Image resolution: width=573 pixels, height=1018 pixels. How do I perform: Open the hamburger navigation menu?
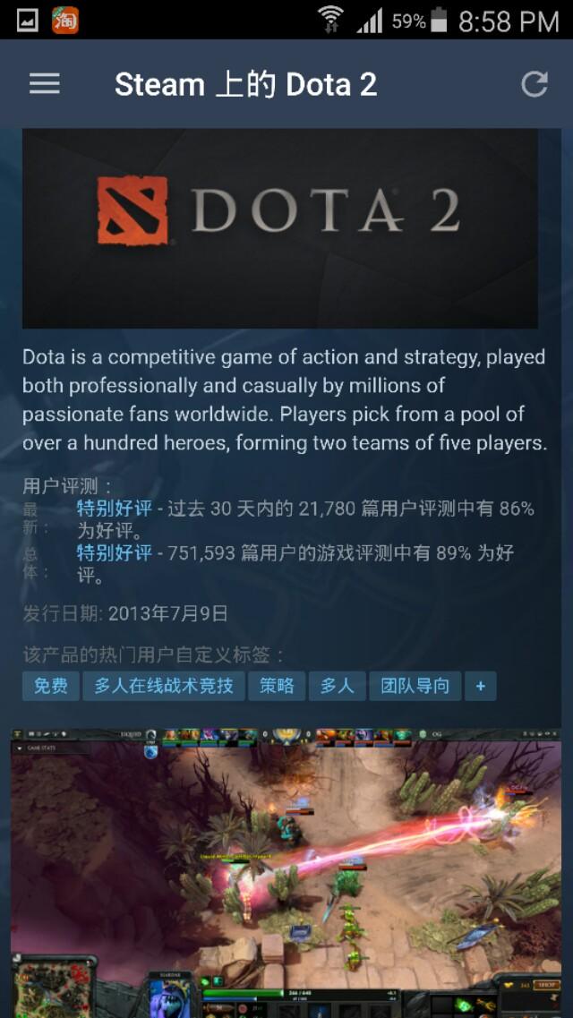click(44, 84)
